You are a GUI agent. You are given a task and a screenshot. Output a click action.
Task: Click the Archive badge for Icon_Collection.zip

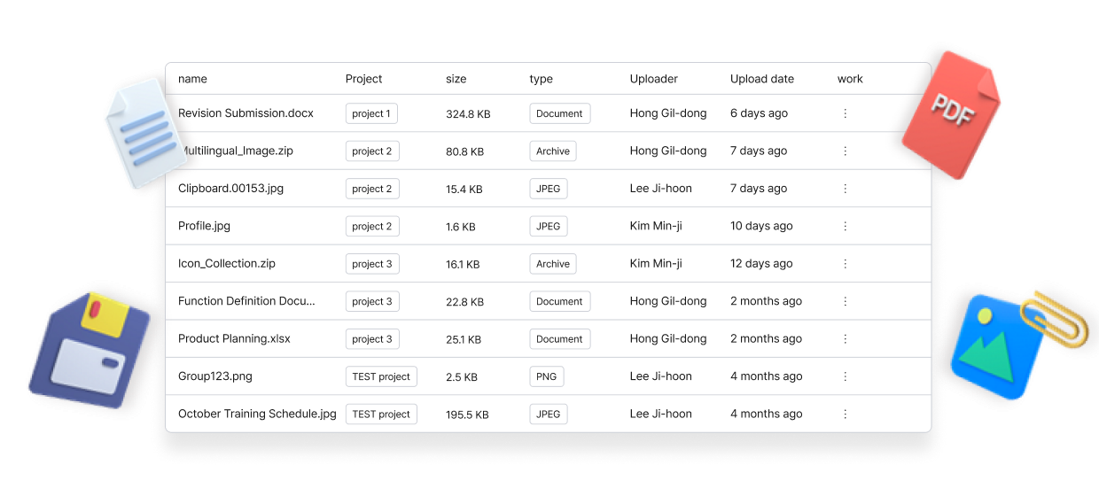[553, 264]
